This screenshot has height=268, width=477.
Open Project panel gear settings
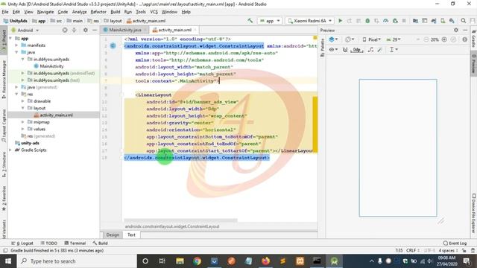coord(86,30)
